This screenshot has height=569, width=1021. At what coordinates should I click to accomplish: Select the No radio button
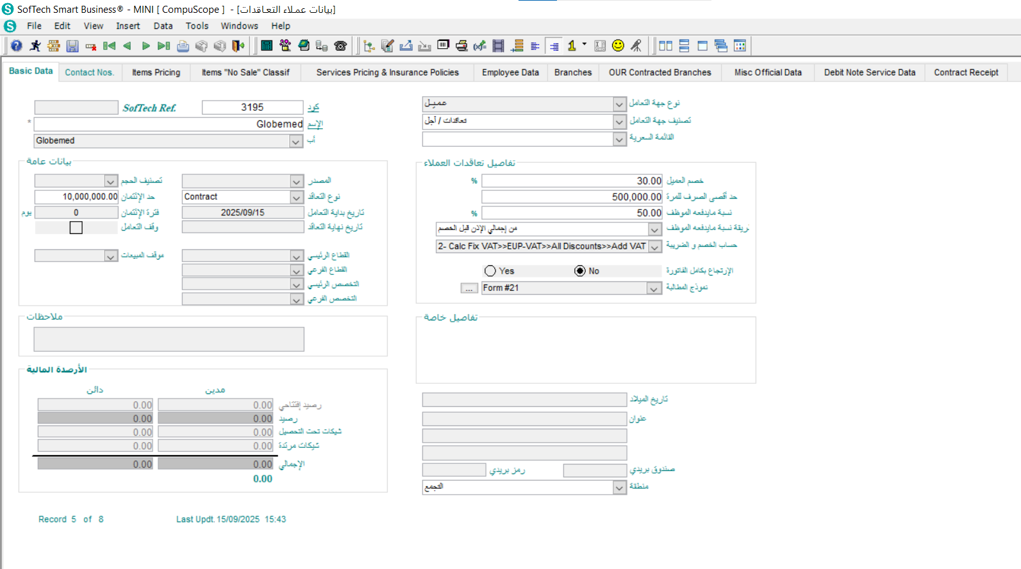(580, 271)
